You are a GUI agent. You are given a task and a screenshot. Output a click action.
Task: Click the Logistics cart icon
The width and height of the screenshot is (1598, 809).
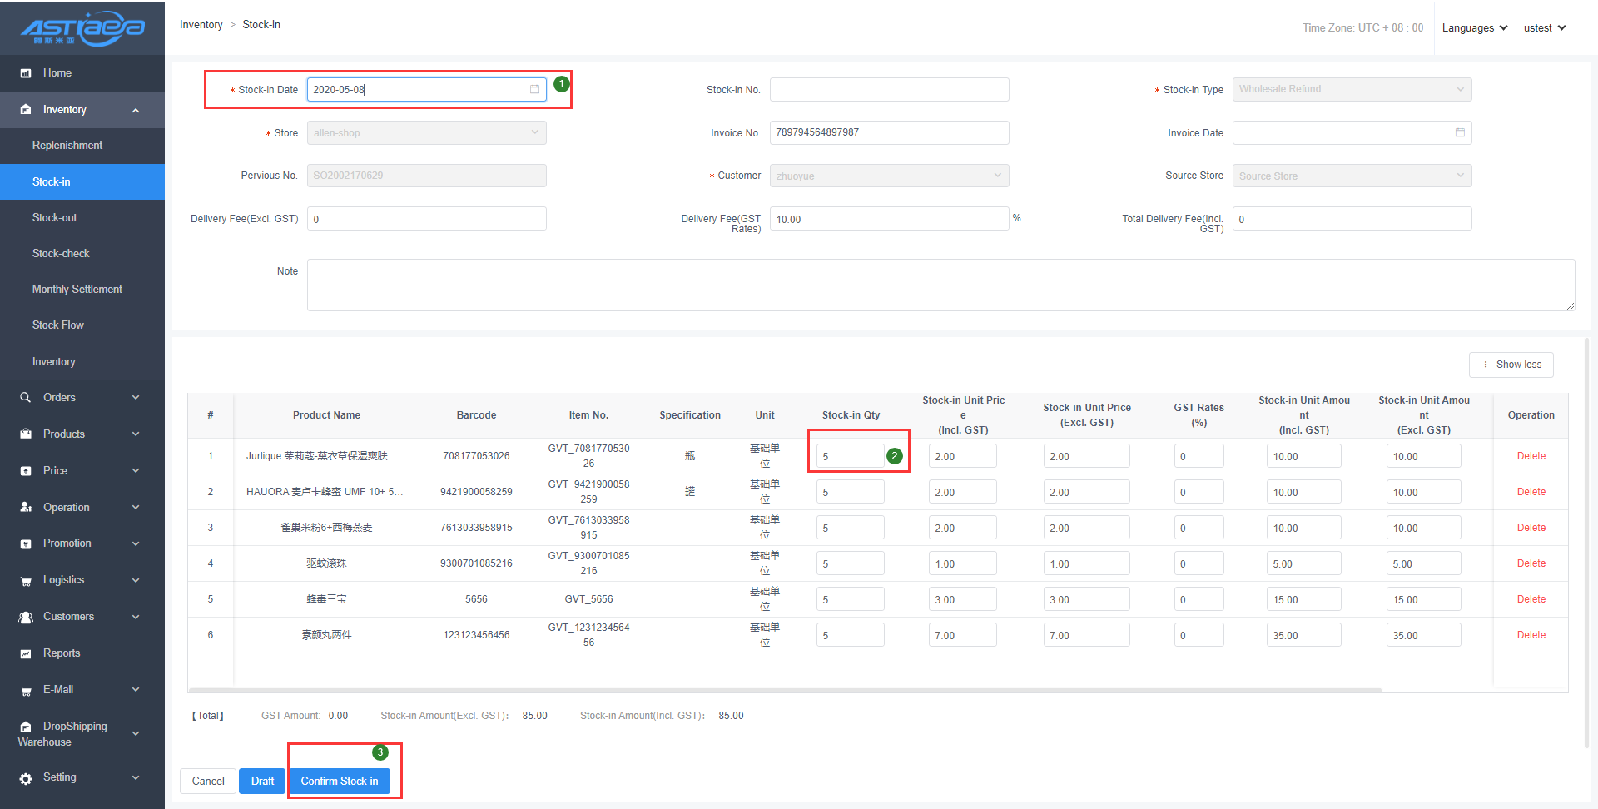(x=26, y=581)
